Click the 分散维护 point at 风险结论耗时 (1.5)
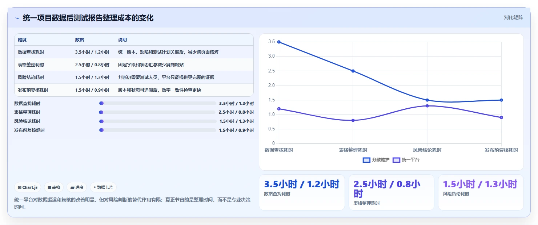Viewport: 538px width, 225px height. (x=427, y=100)
